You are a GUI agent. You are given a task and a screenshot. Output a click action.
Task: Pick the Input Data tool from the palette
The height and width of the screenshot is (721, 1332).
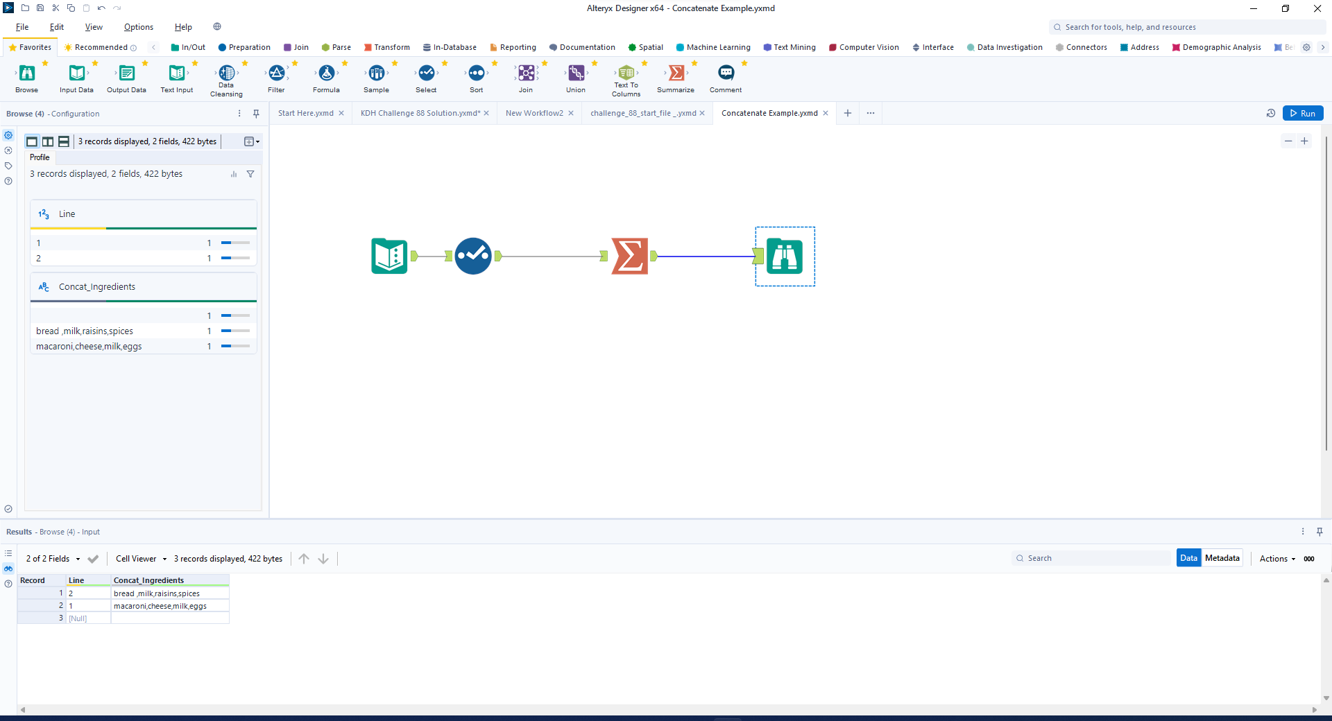click(x=76, y=77)
